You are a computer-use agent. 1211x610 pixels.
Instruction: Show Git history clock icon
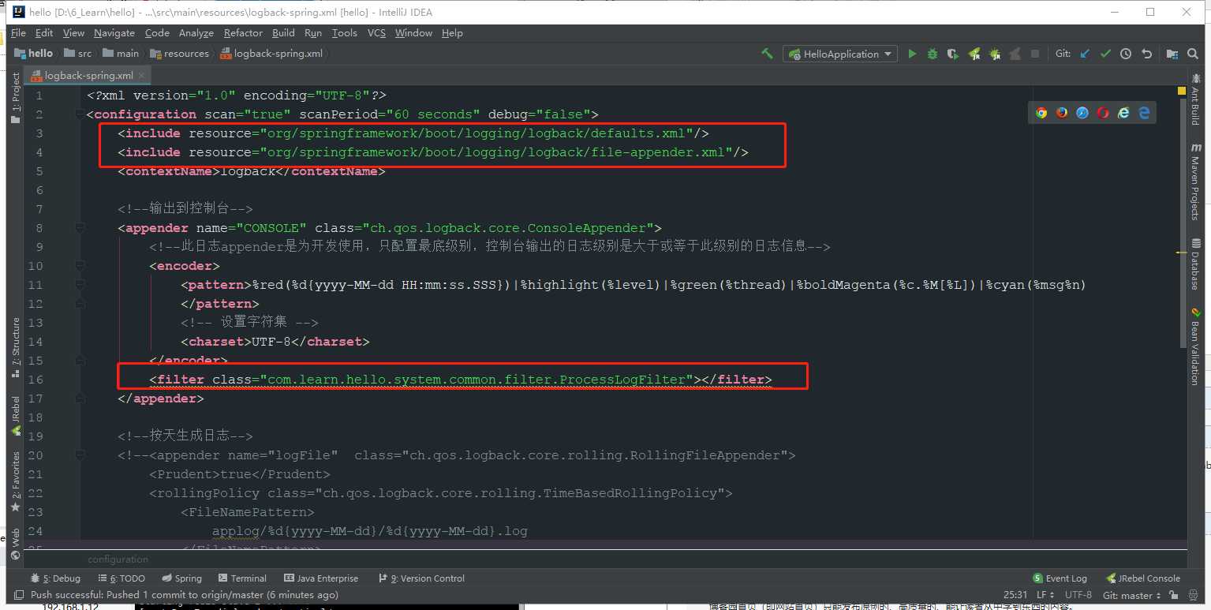click(1126, 54)
